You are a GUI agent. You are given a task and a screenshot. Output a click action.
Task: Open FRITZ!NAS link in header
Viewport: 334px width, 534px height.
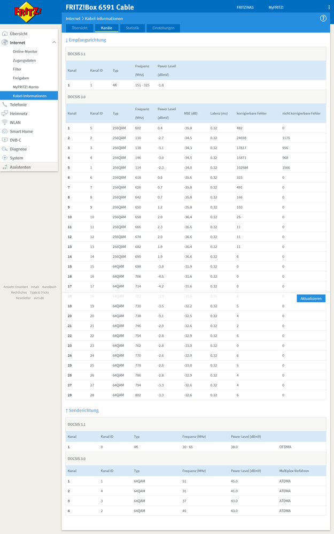(x=245, y=7)
